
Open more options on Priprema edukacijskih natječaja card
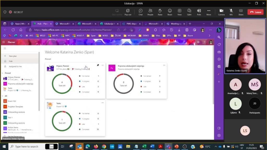164,65
